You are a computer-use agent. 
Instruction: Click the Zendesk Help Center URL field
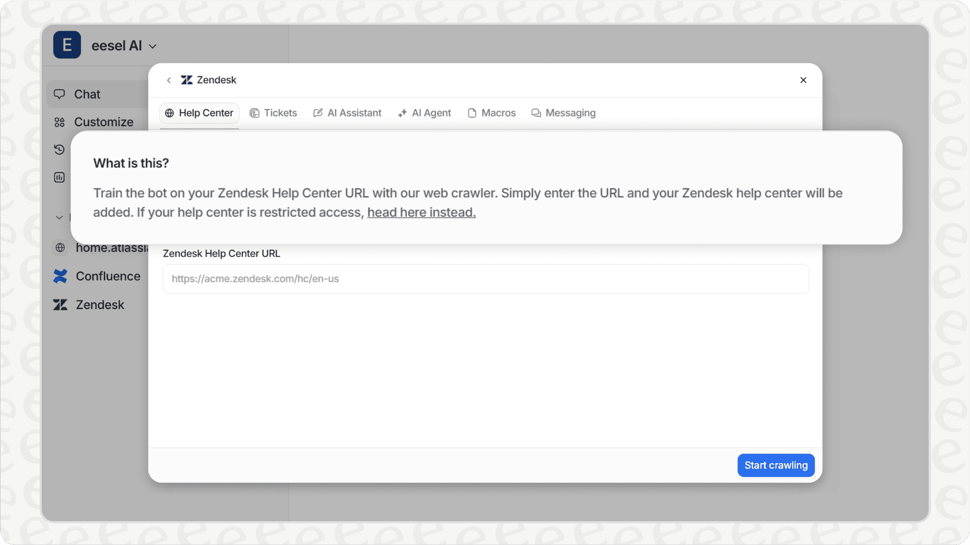[x=485, y=279]
